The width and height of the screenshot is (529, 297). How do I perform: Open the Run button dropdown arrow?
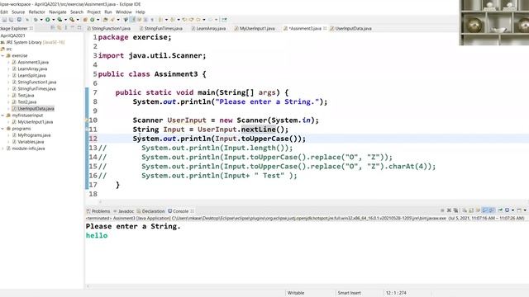click(x=53, y=20)
